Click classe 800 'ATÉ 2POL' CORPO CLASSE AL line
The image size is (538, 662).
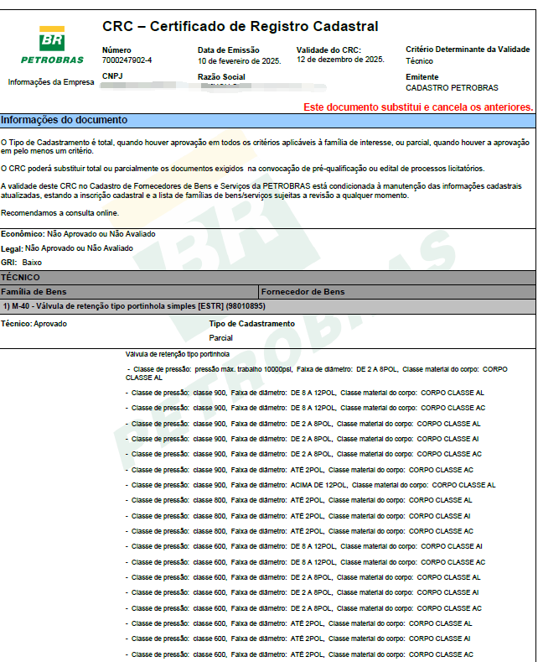(x=299, y=500)
